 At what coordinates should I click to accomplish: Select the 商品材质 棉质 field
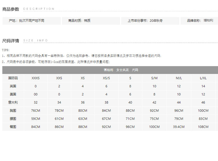coord(79,21)
